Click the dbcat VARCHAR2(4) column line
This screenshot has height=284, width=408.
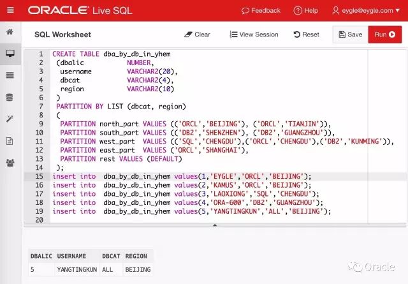[x=117, y=80]
